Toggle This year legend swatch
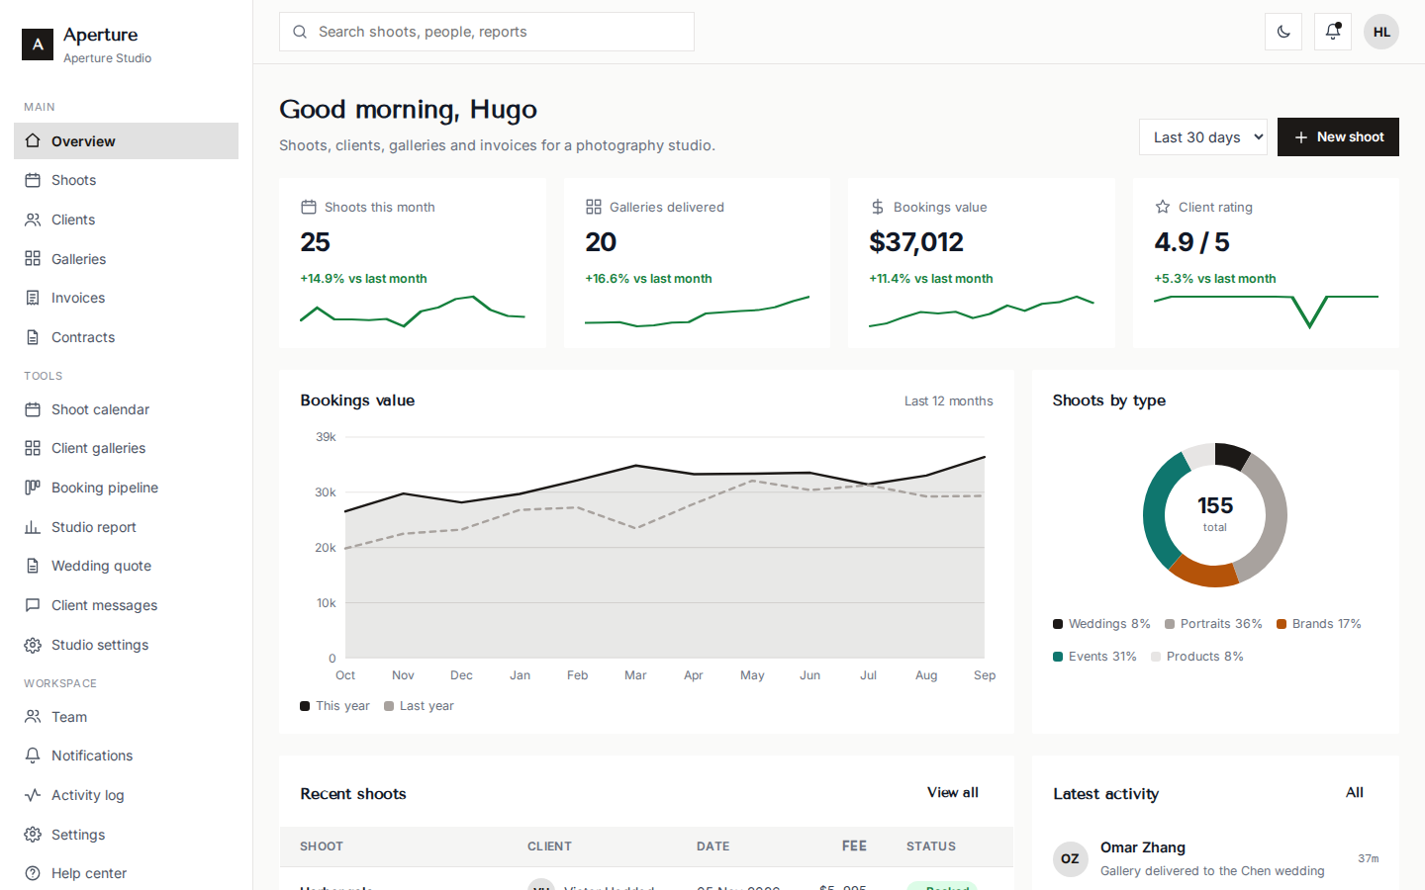 (305, 706)
